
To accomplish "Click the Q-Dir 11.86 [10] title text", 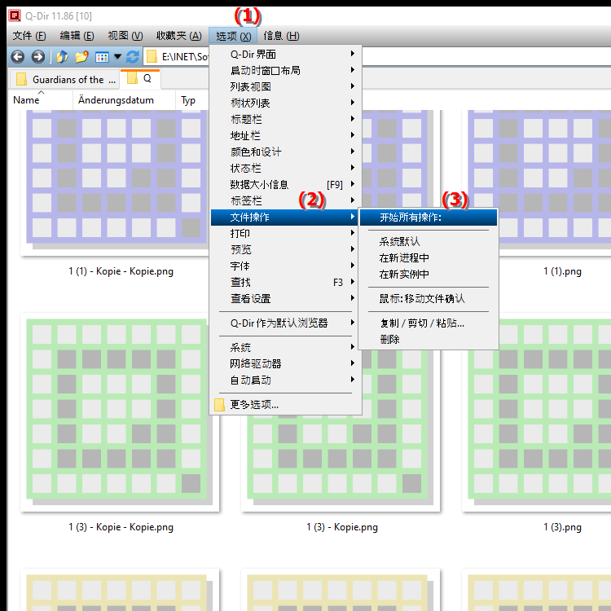I will click(x=59, y=16).
